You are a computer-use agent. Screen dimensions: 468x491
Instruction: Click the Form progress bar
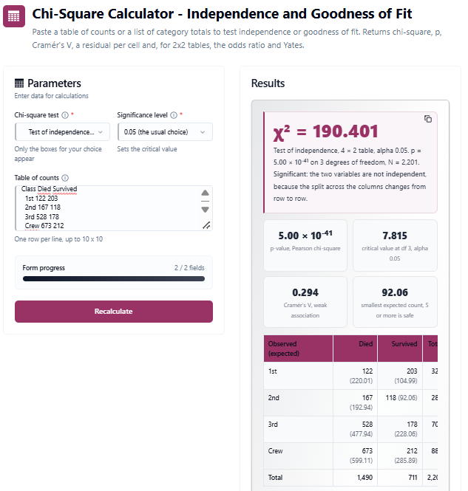click(114, 278)
